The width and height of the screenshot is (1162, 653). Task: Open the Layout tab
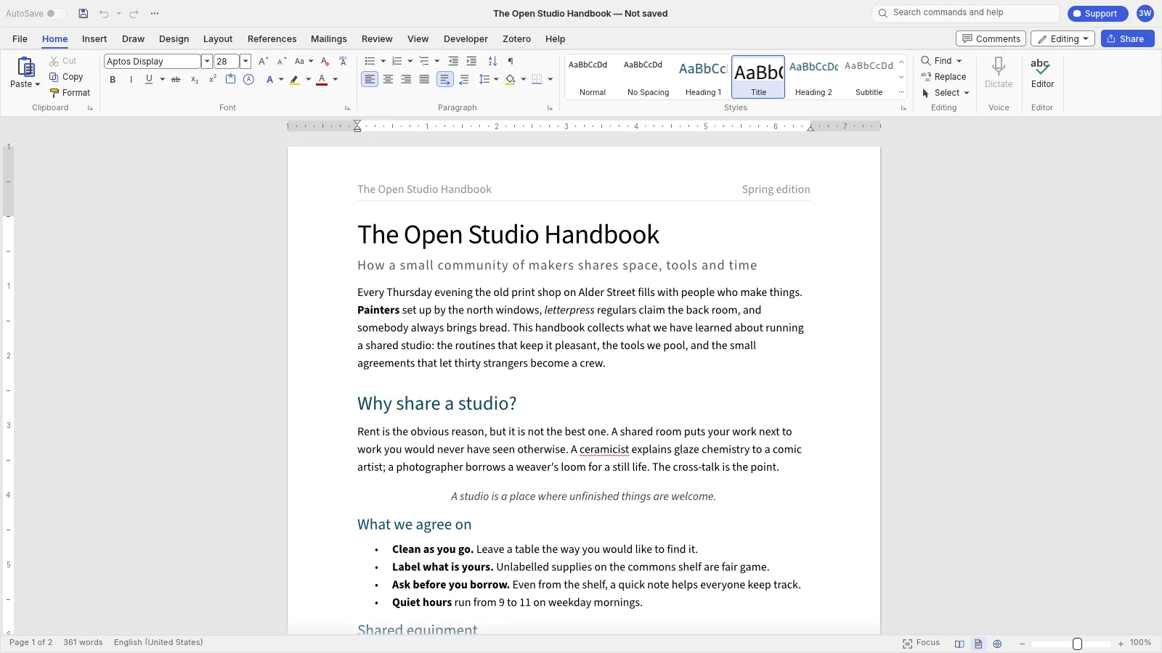click(218, 39)
